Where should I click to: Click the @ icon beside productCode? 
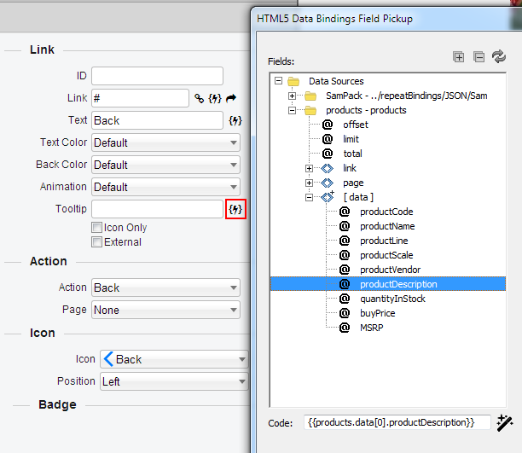(x=345, y=212)
